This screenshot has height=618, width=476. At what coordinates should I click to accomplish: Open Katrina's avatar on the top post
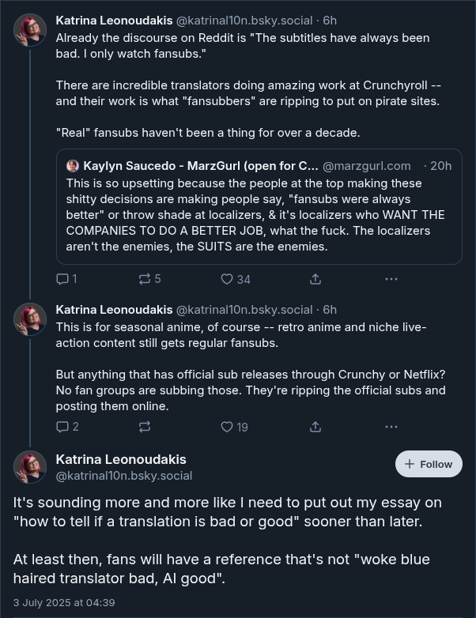point(30,30)
